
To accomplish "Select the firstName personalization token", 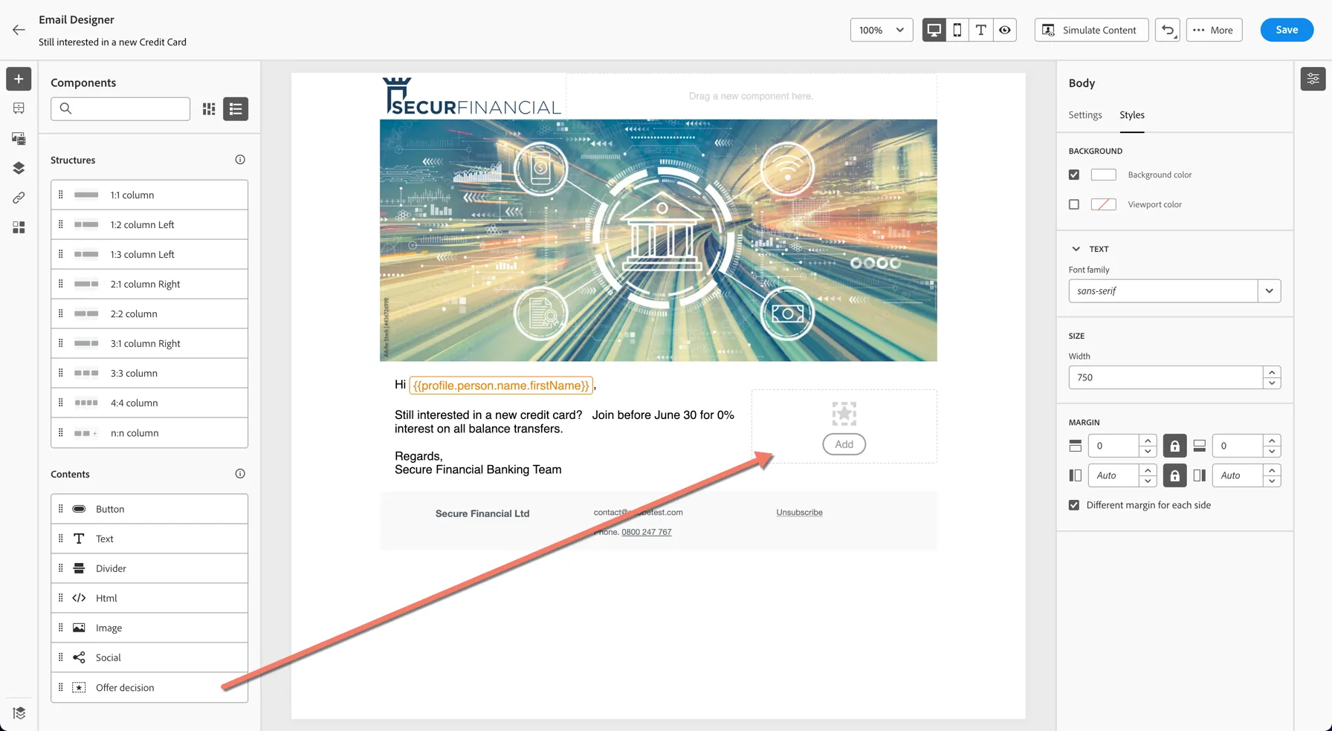I will click(x=501, y=386).
